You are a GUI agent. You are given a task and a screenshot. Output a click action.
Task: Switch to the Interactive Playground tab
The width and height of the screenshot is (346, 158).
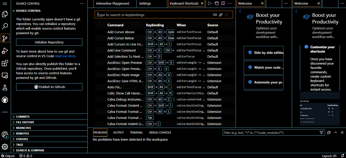pyautogui.click(x=113, y=4)
